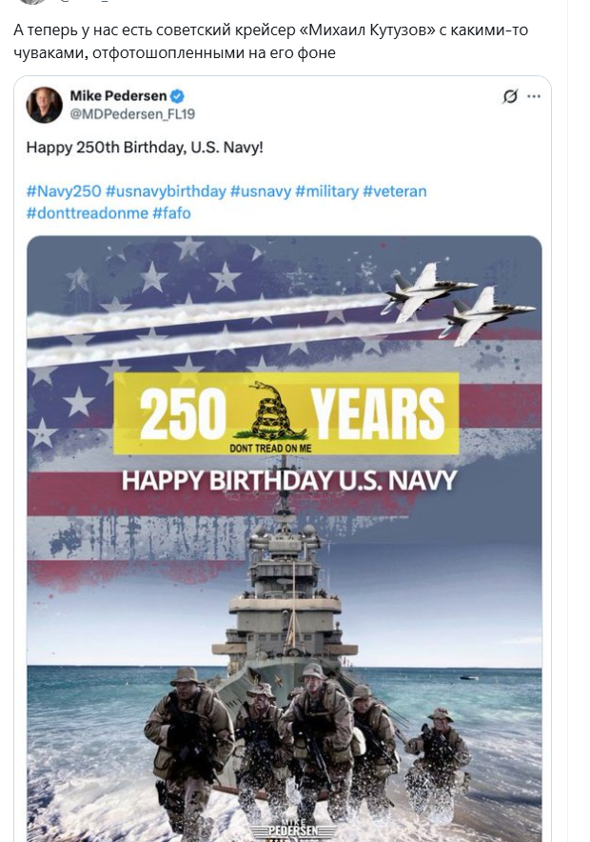This screenshot has width=590, height=842.
Task: Click the yellow 250 YEARS banner
Action: [x=285, y=413]
